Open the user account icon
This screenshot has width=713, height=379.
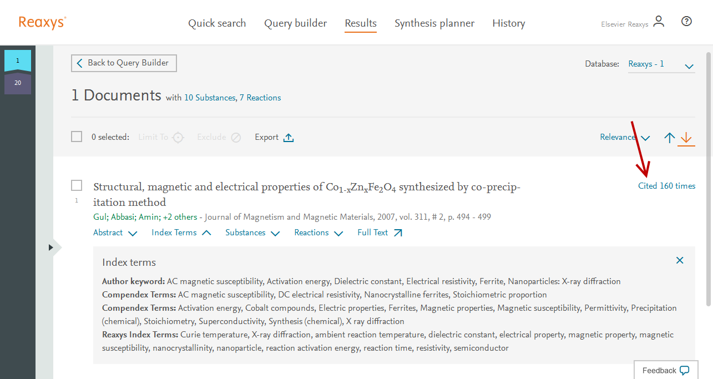click(659, 22)
